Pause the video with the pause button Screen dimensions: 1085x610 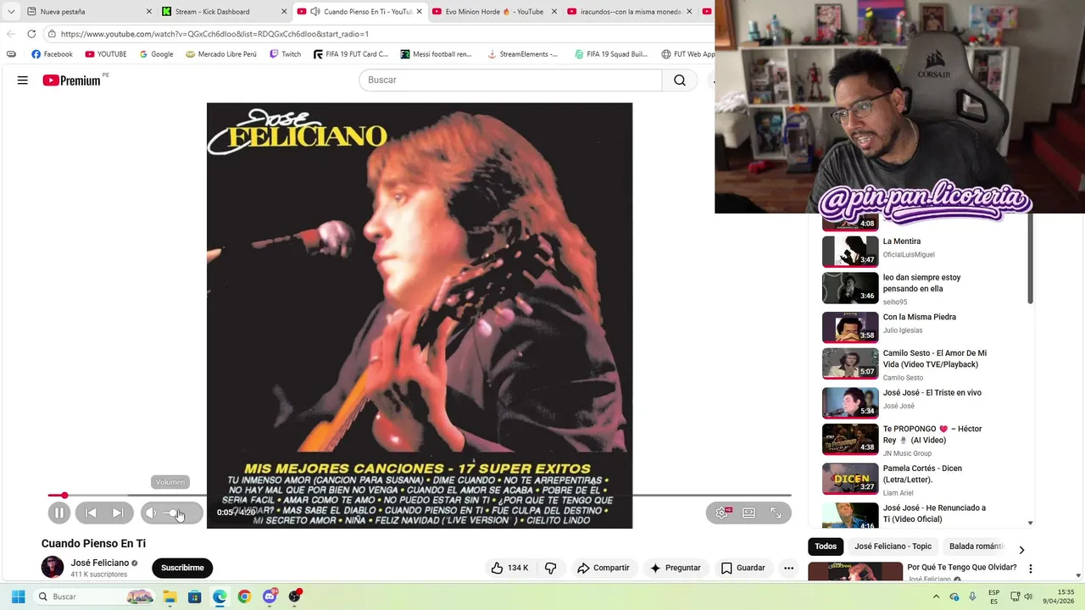click(58, 513)
